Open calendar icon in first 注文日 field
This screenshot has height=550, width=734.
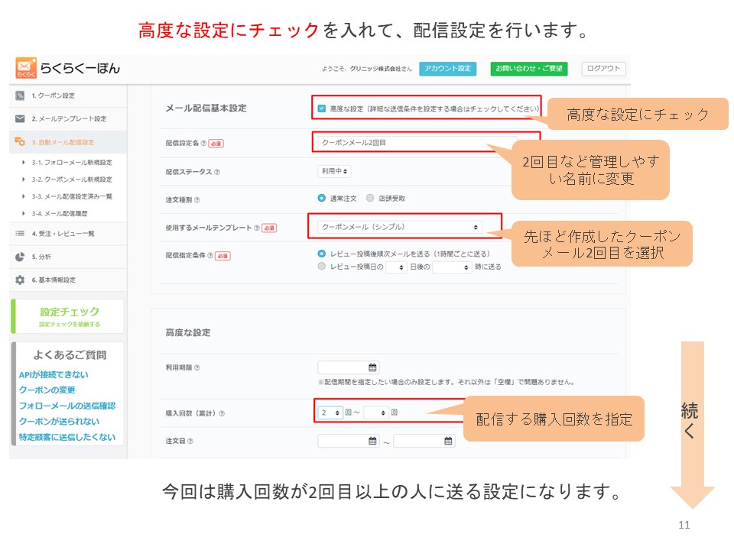click(x=372, y=441)
